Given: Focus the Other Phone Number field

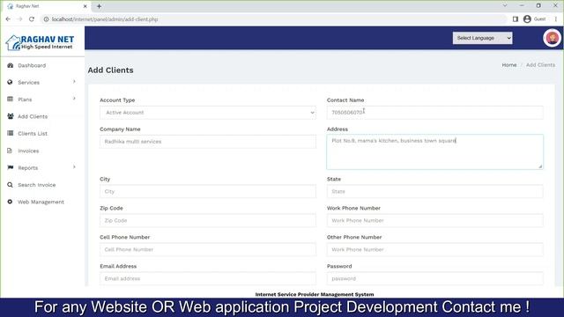Looking at the screenshot, I should point(434,249).
